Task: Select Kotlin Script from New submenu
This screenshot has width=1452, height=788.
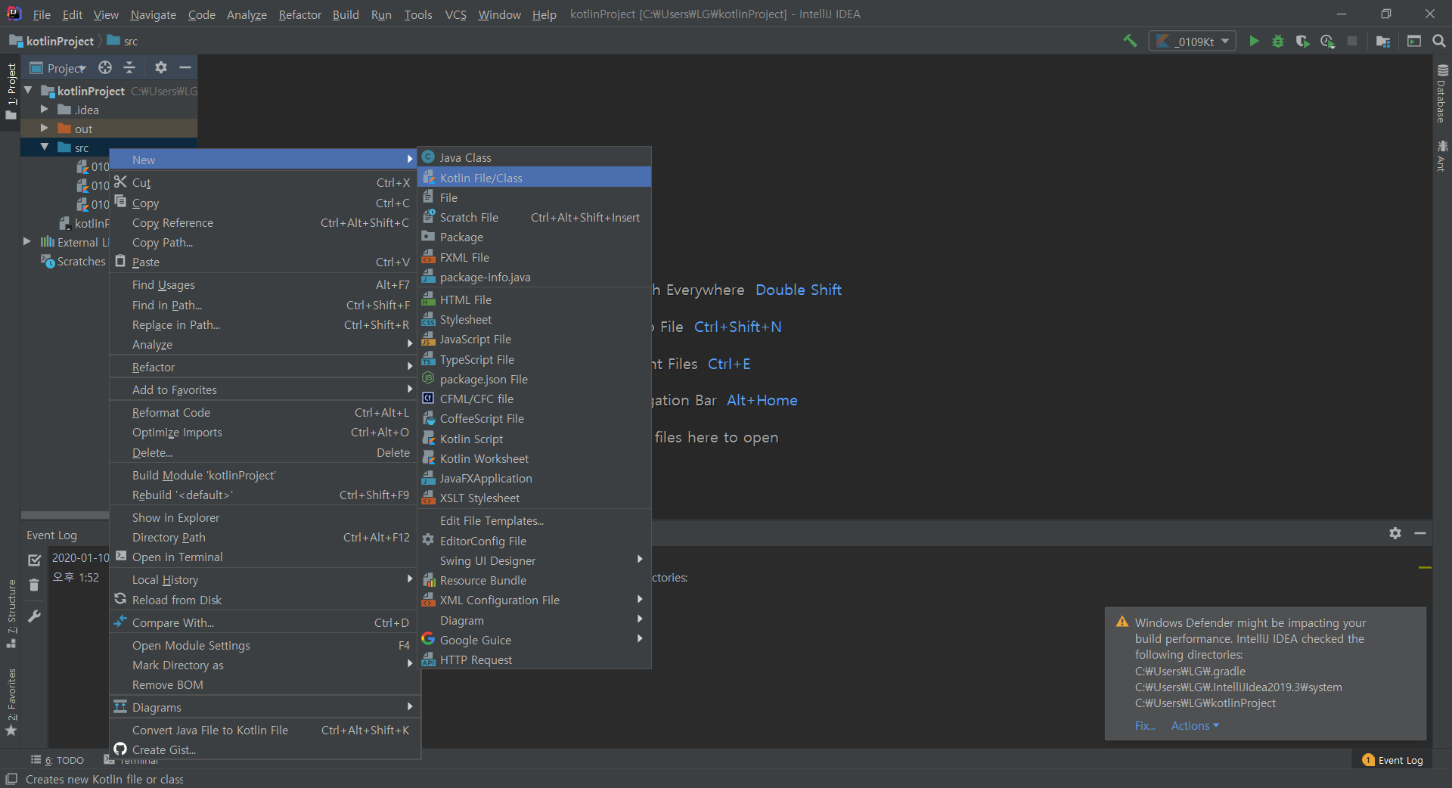Action: point(534,439)
